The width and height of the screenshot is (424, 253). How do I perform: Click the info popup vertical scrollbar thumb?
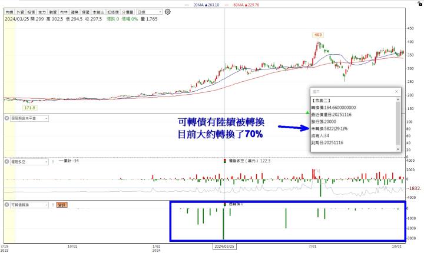tap(397, 123)
